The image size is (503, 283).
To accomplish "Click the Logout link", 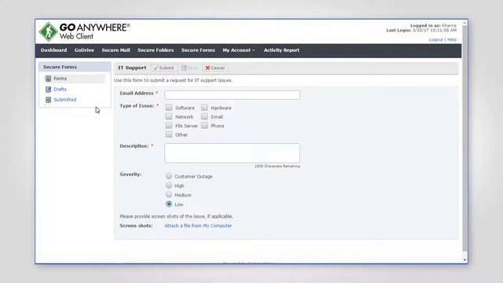I will click(435, 39).
